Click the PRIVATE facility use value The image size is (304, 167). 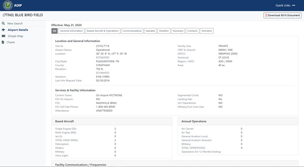coord(223,46)
